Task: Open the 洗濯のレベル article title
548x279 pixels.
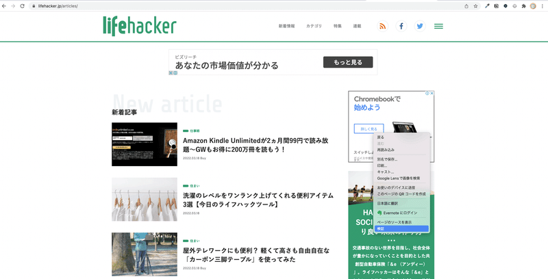Action: pyautogui.click(x=258, y=200)
